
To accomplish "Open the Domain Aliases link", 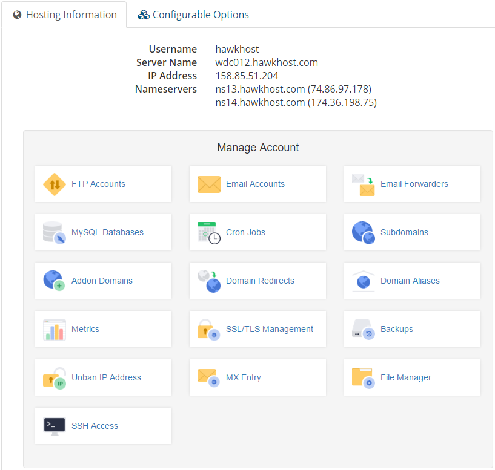I will [x=410, y=281].
